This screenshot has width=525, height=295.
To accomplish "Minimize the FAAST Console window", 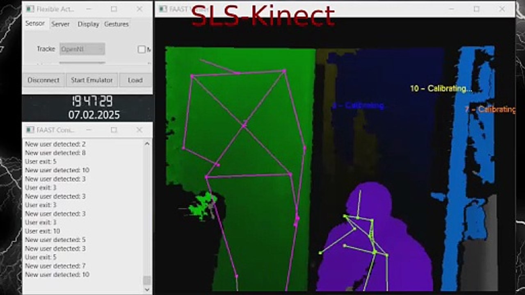I will click(x=89, y=130).
